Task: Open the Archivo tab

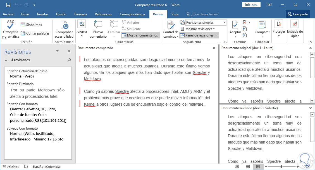Action: pyautogui.click(x=8, y=14)
